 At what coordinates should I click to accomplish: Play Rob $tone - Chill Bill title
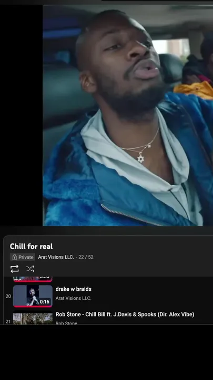point(125,315)
